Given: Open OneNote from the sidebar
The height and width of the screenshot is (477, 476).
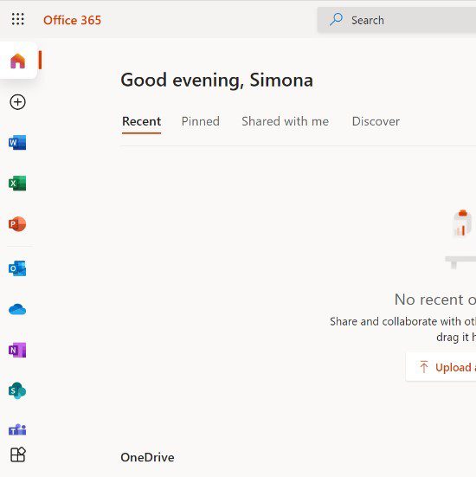Looking at the screenshot, I should 17,350.
